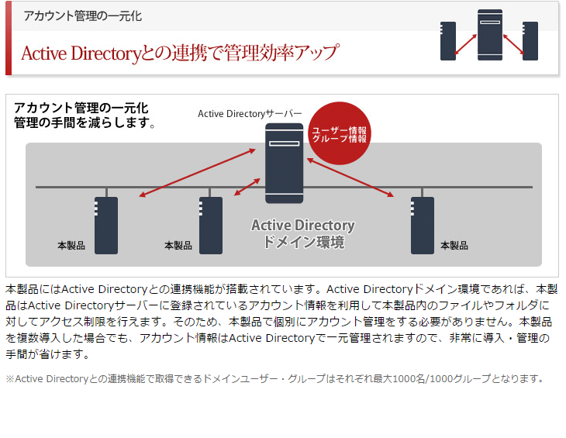Click the 本製品 label beside left device
This screenshot has width=566, height=438.
click(x=71, y=246)
